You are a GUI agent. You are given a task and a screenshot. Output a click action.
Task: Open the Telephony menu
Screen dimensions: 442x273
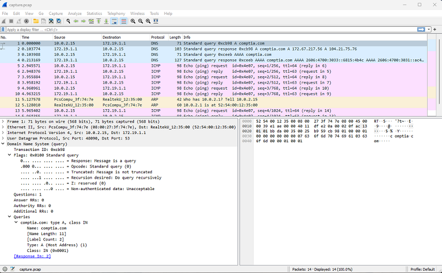[x=116, y=13]
